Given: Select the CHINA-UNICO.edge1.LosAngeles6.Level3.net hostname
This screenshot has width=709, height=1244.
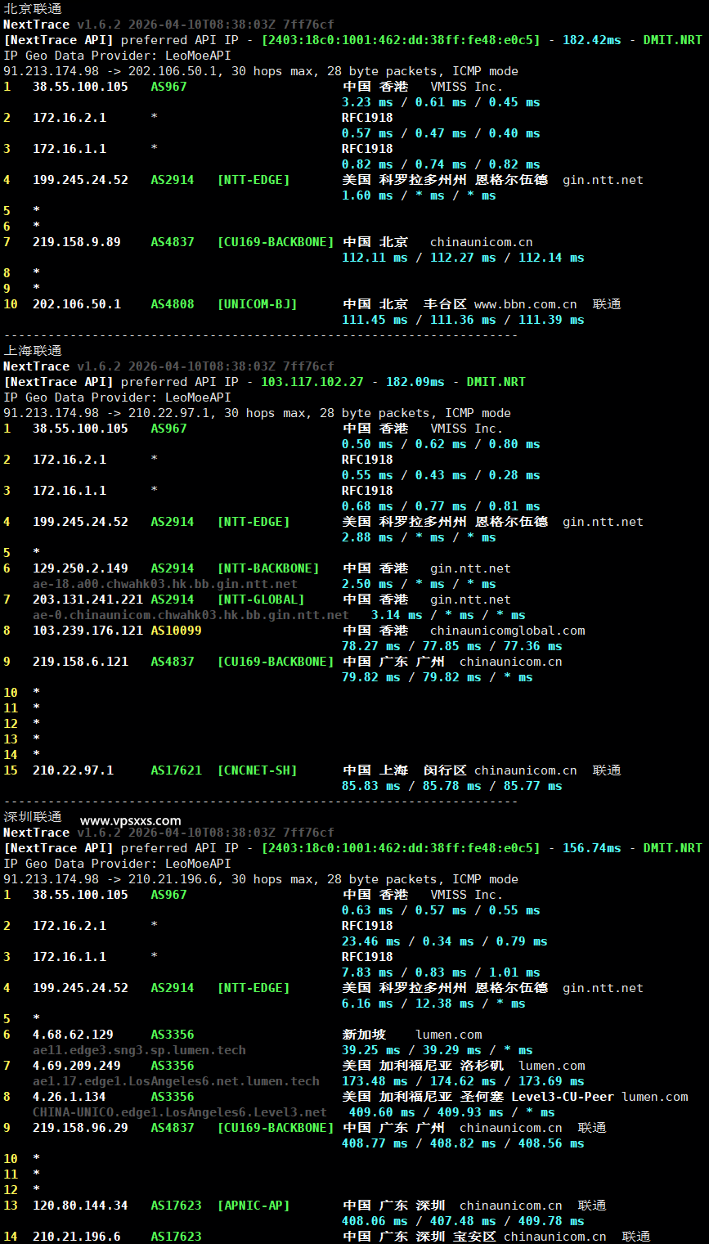Looking at the screenshot, I should [x=179, y=1112].
